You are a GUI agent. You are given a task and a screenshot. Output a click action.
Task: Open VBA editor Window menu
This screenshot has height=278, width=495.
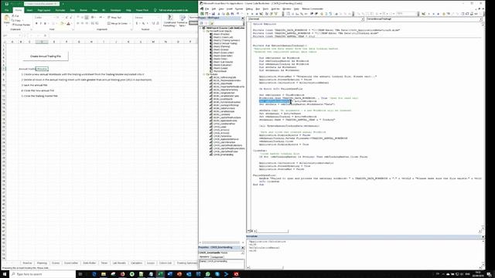[287, 8]
